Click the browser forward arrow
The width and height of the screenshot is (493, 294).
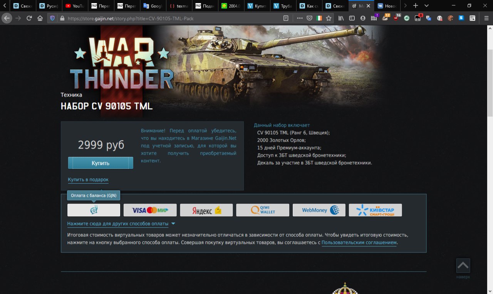(x=18, y=18)
